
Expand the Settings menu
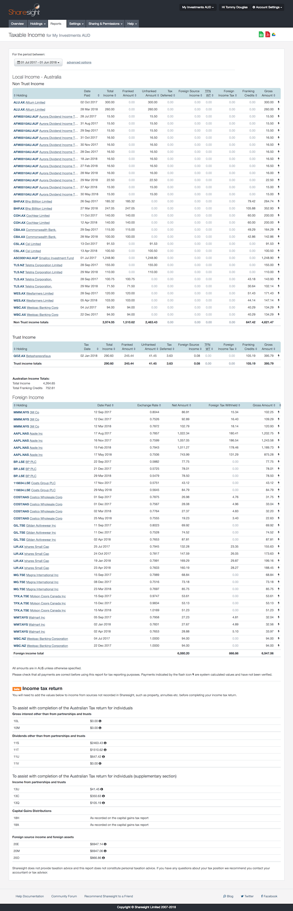click(x=76, y=24)
